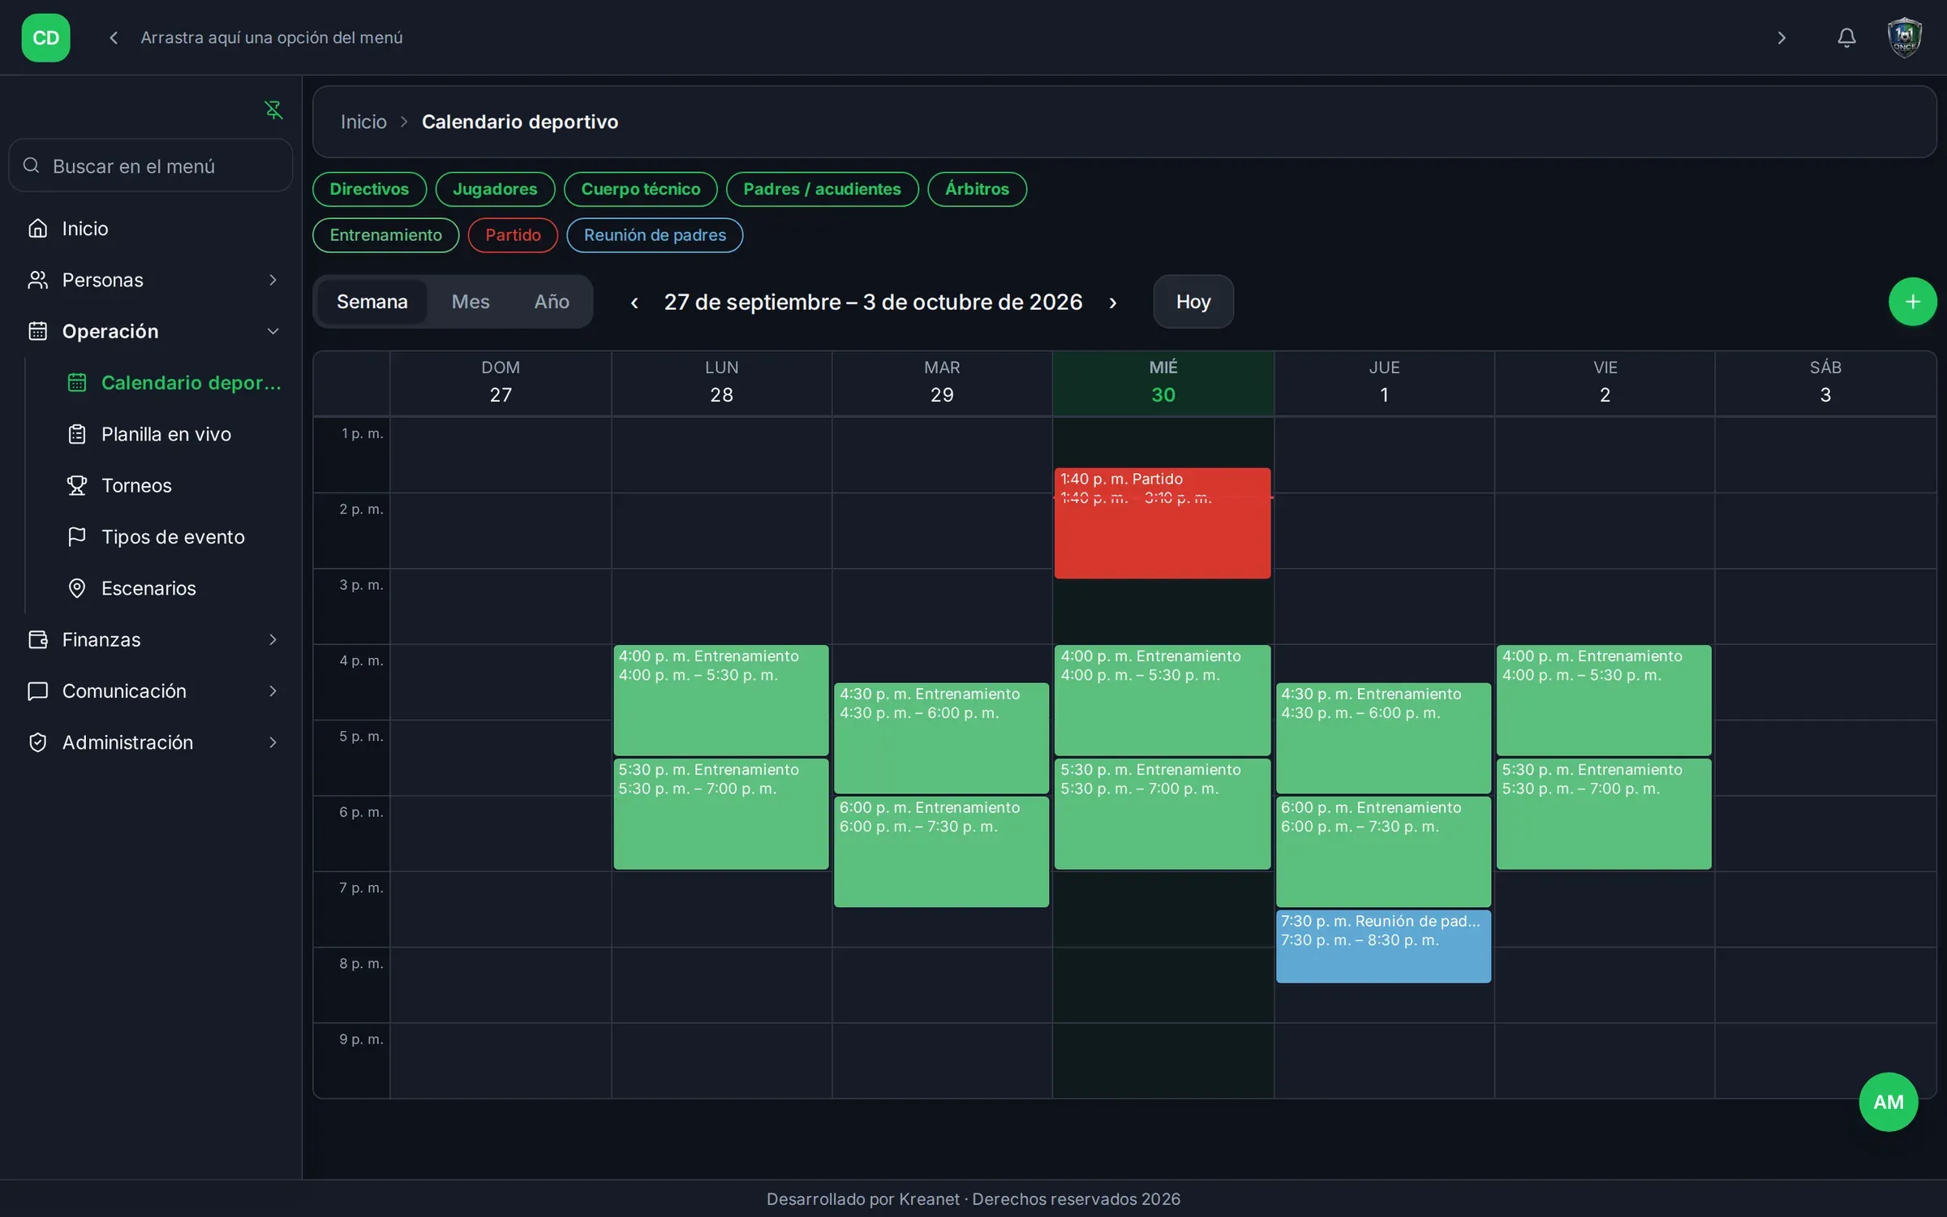Click the Inicio breadcrumb link
1947x1217 pixels.
[x=363, y=122]
